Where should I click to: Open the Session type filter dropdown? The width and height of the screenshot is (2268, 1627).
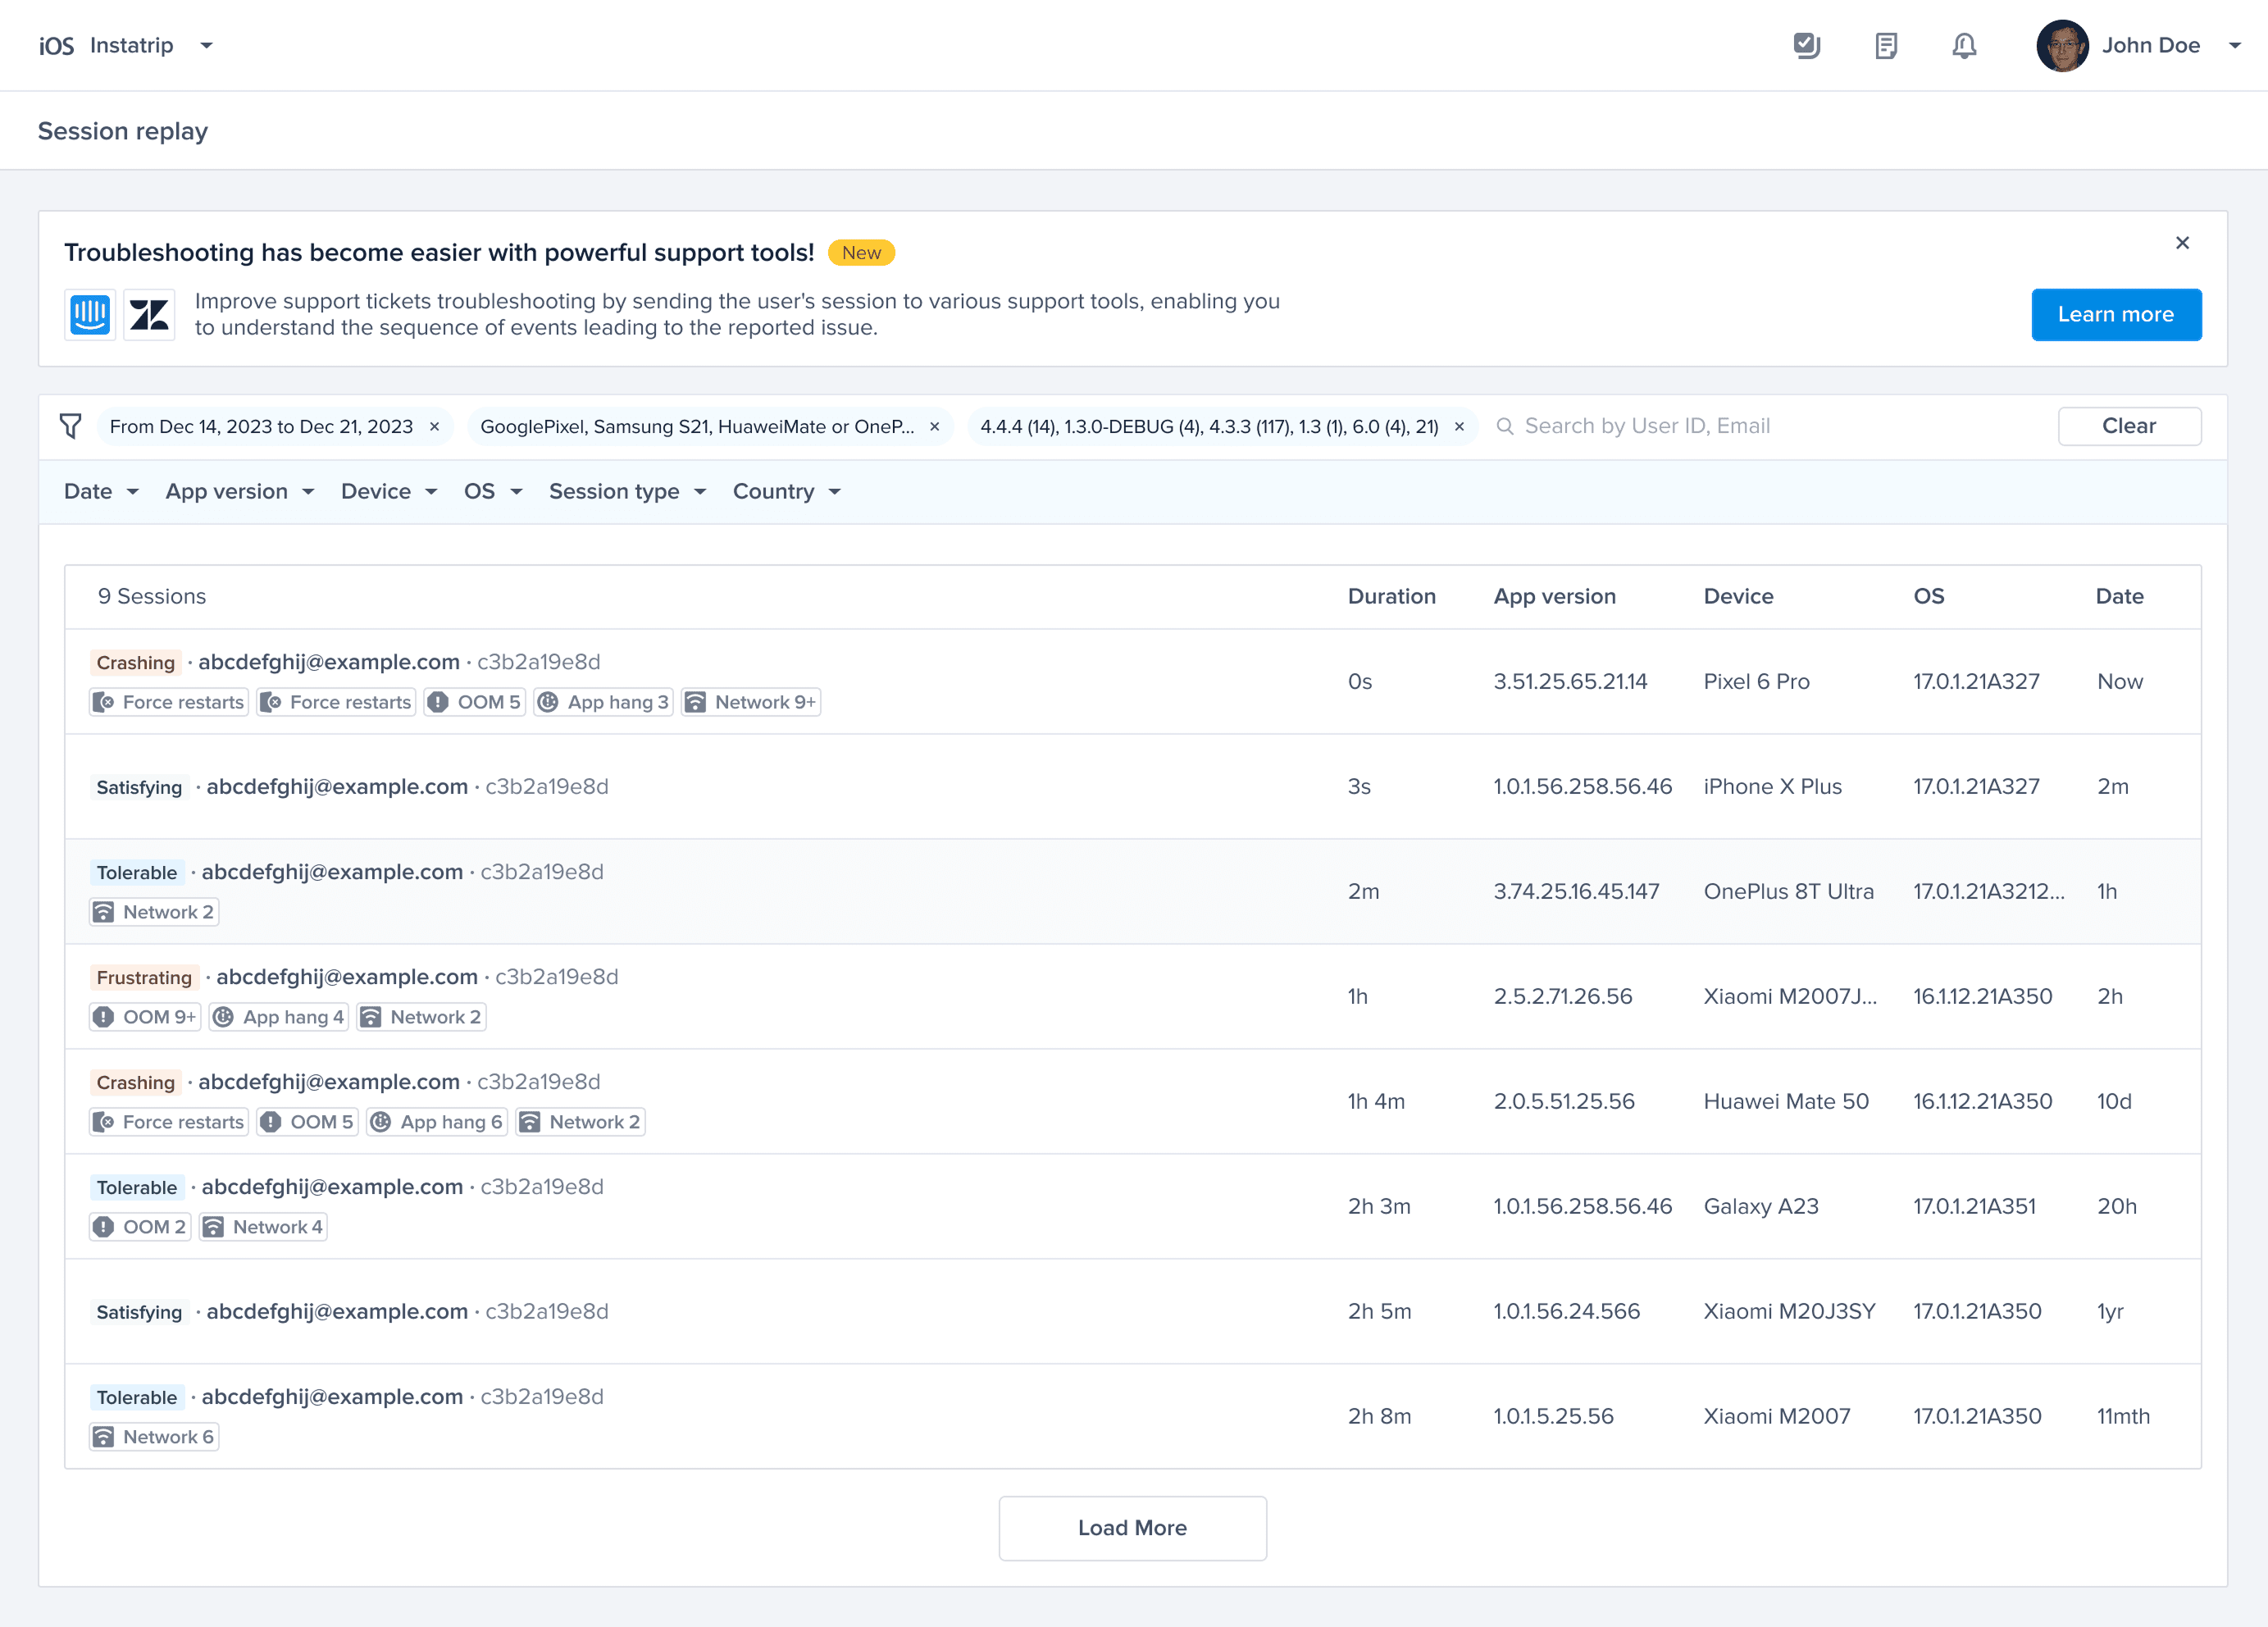[627, 492]
